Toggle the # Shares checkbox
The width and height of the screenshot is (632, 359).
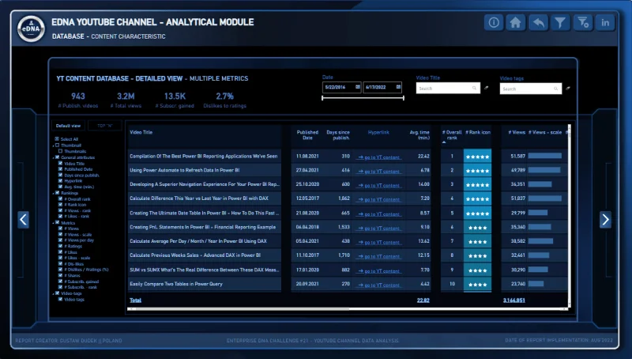tap(61, 275)
